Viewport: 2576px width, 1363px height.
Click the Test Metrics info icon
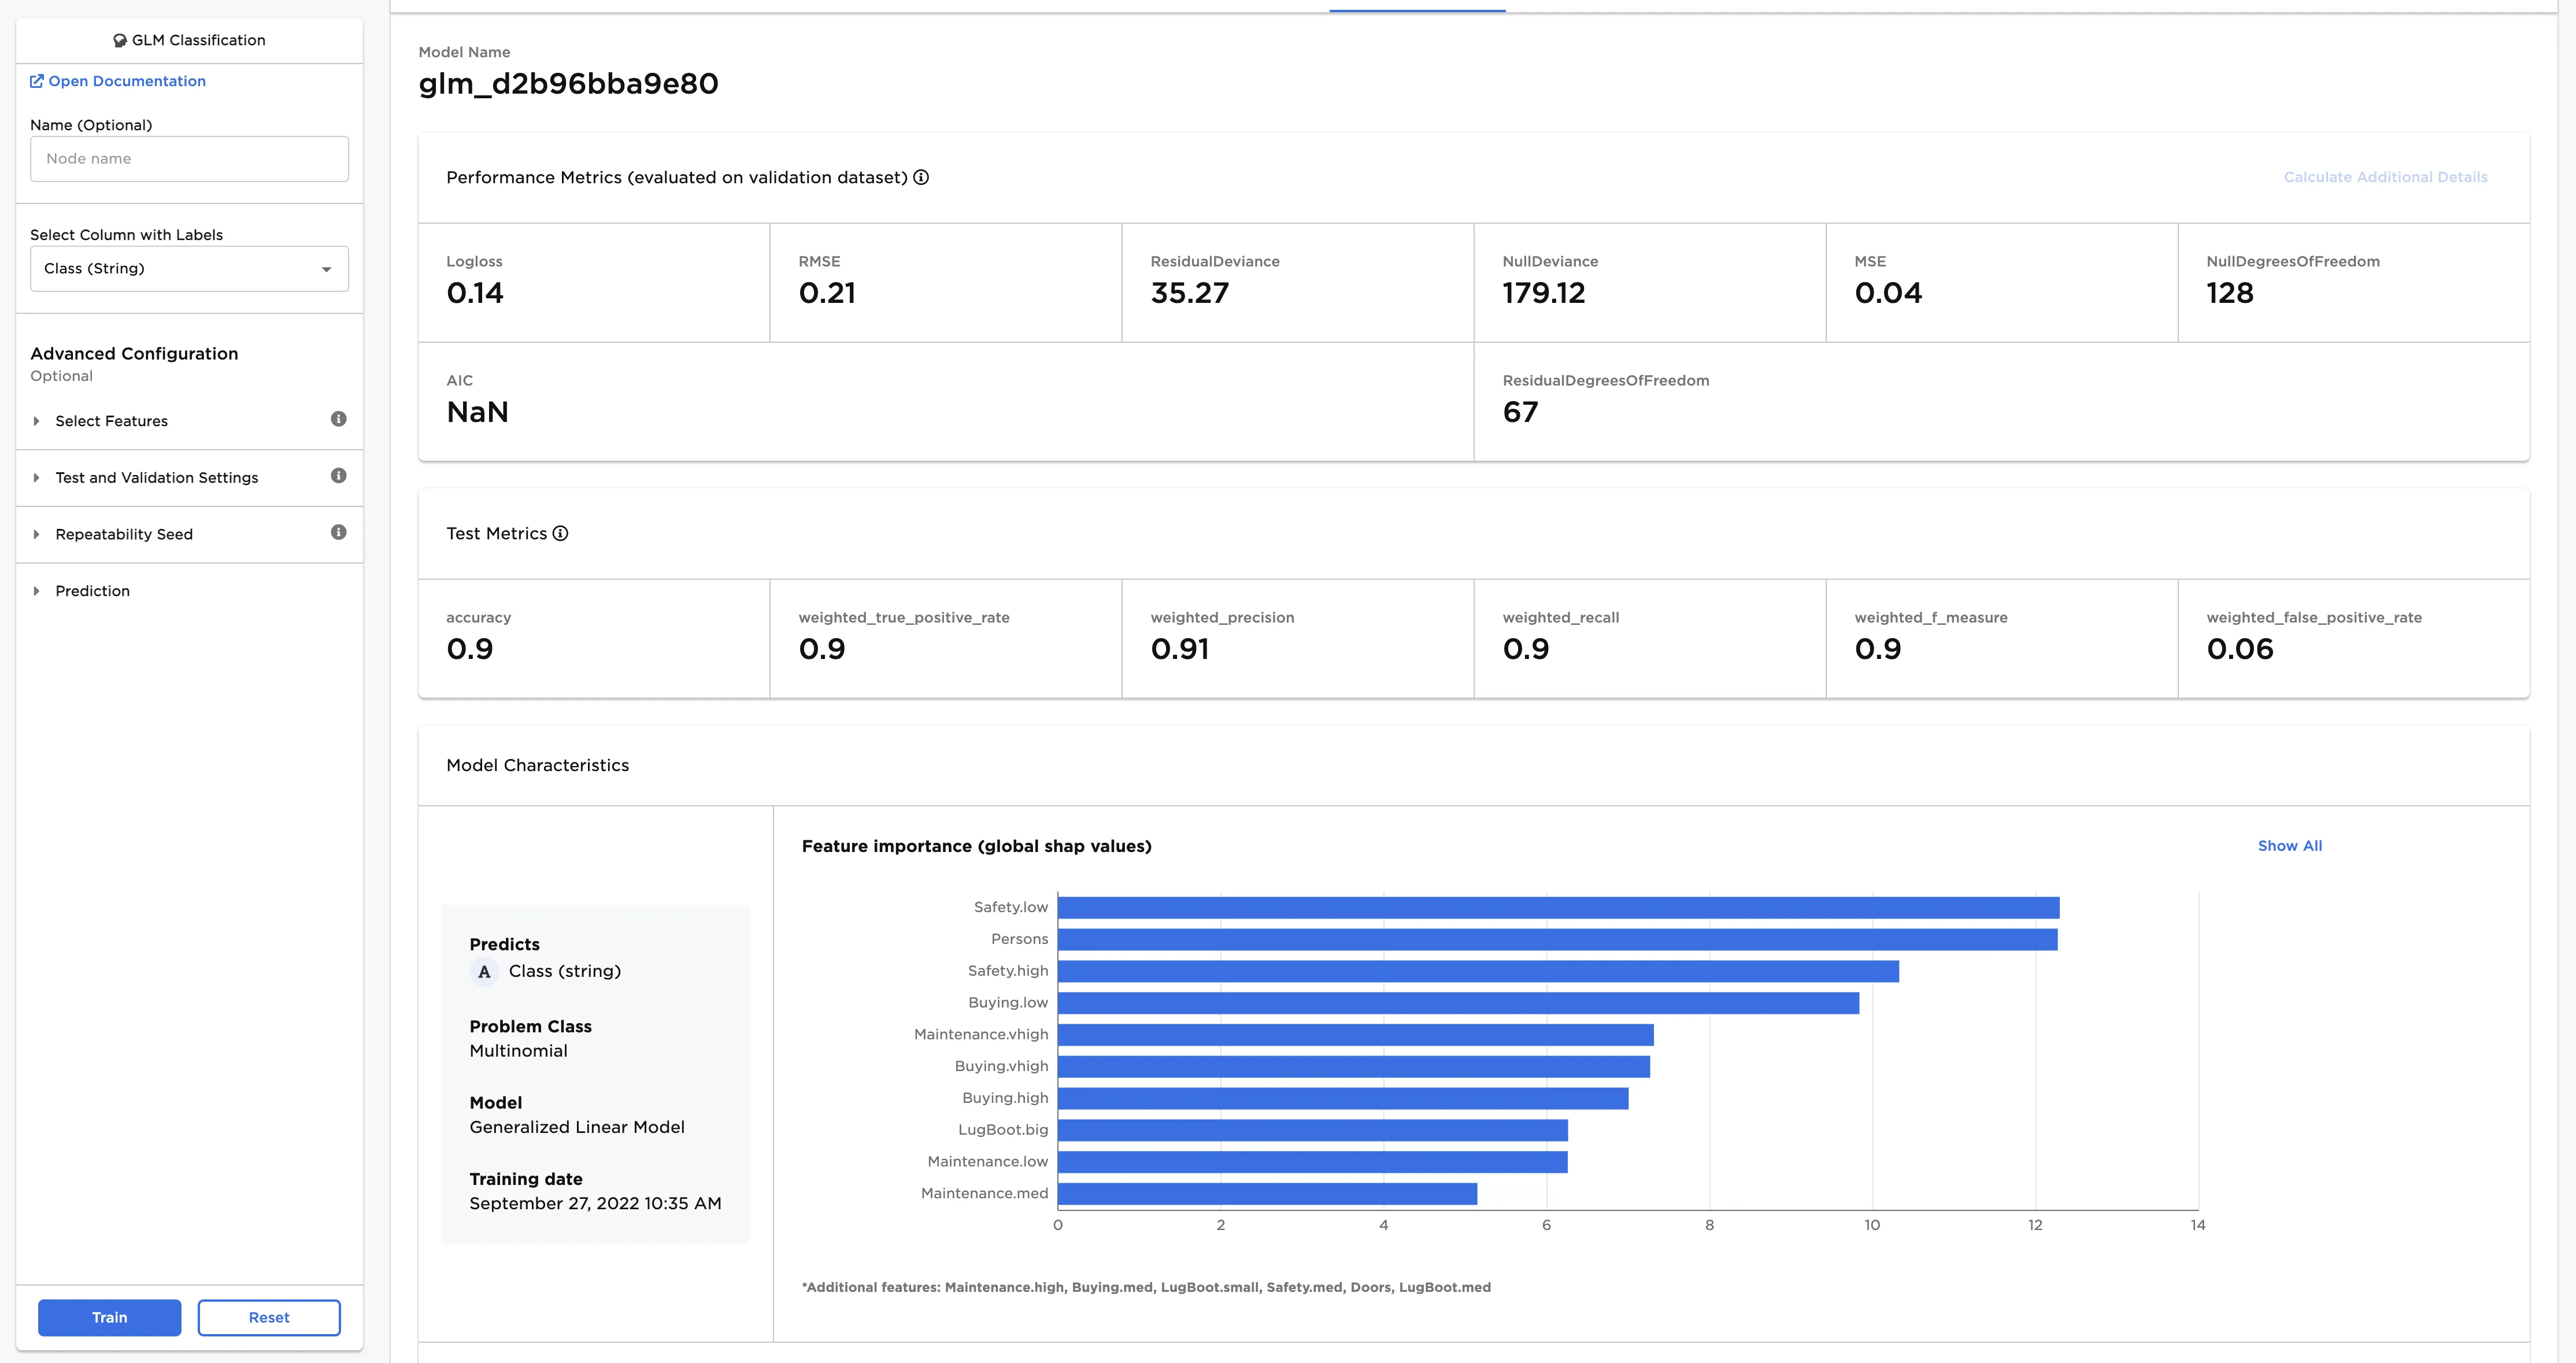pos(560,533)
